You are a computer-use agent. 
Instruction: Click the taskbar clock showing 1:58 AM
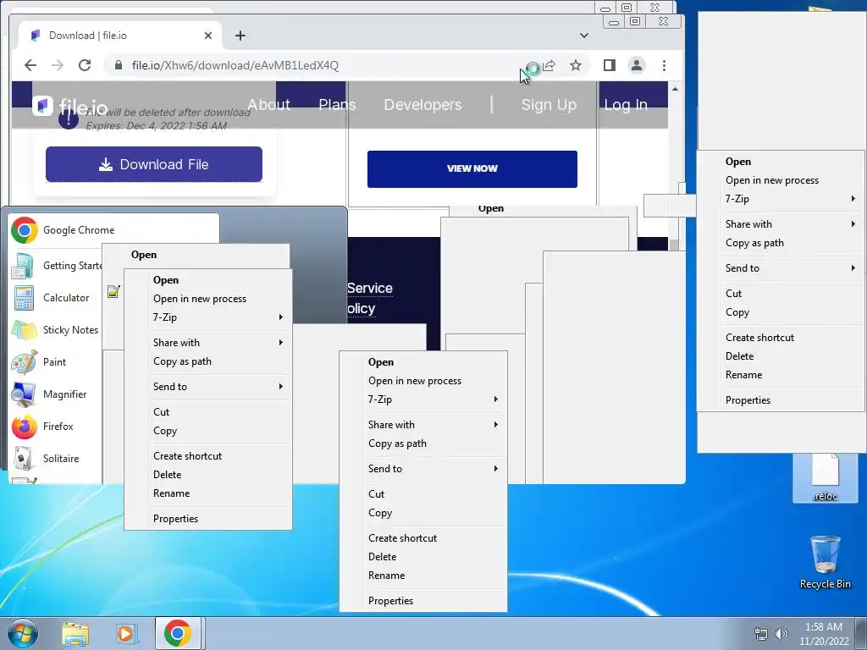pyautogui.click(x=823, y=634)
